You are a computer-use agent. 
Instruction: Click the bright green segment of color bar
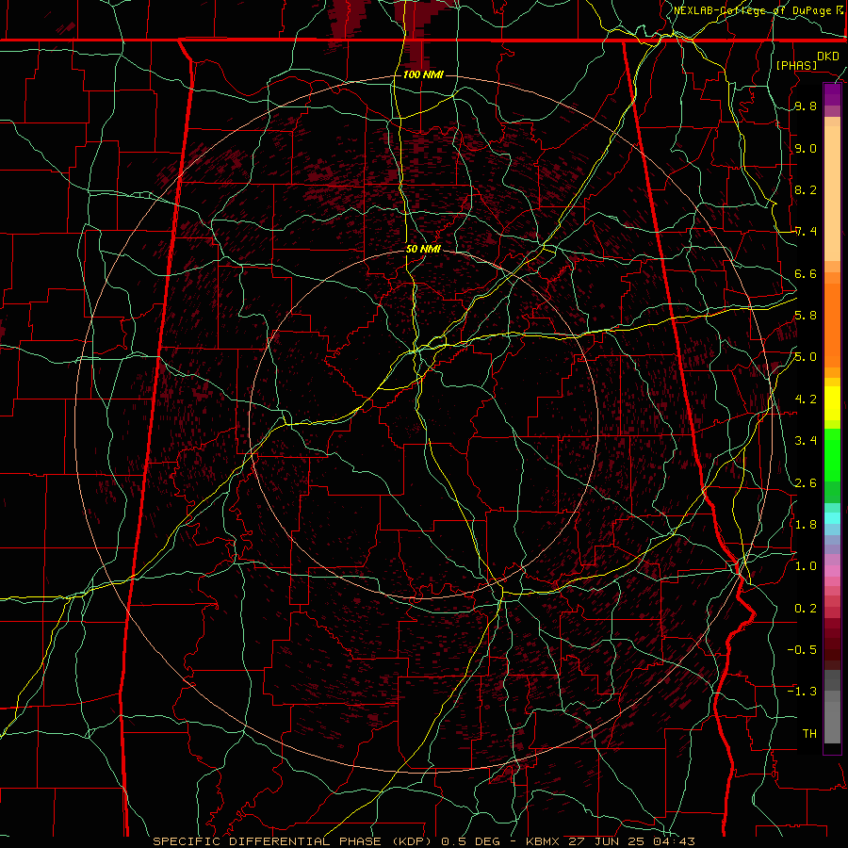[x=832, y=454]
